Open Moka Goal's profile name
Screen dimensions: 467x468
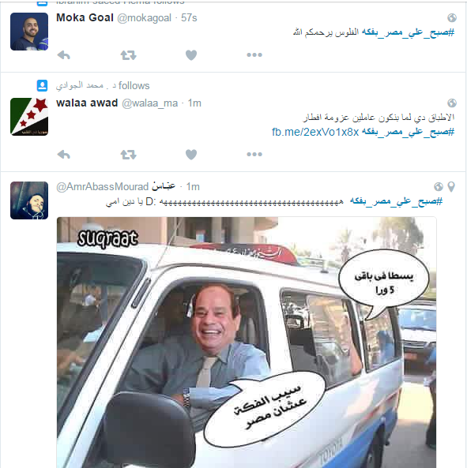pos(85,17)
